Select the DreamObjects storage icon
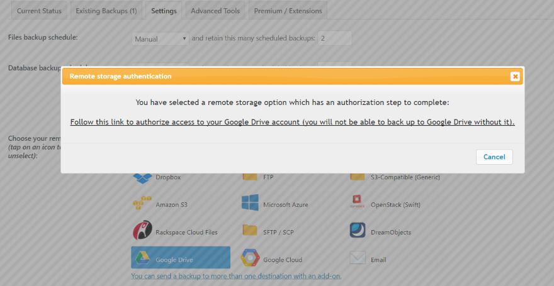Image resolution: width=554 pixels, height=286 pixels. click(x=358, y=231)
